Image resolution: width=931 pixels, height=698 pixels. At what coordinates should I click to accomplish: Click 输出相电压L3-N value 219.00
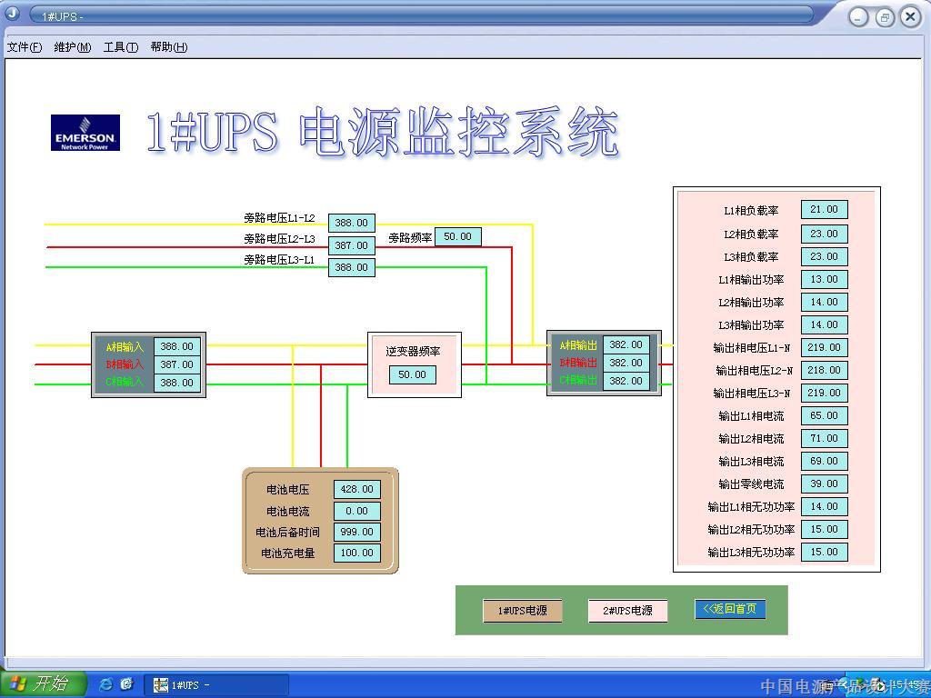[x=824, y=393]
